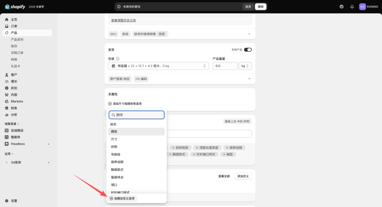Add the 保养说明 chip

pos(234,148)
